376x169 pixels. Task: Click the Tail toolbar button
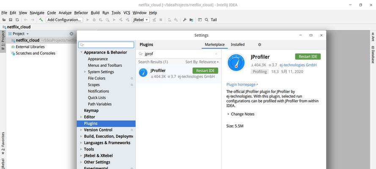[214, 20]
